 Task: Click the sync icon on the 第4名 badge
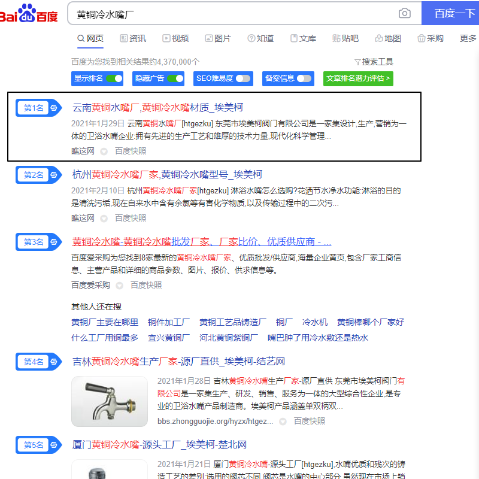coord(54,362)
